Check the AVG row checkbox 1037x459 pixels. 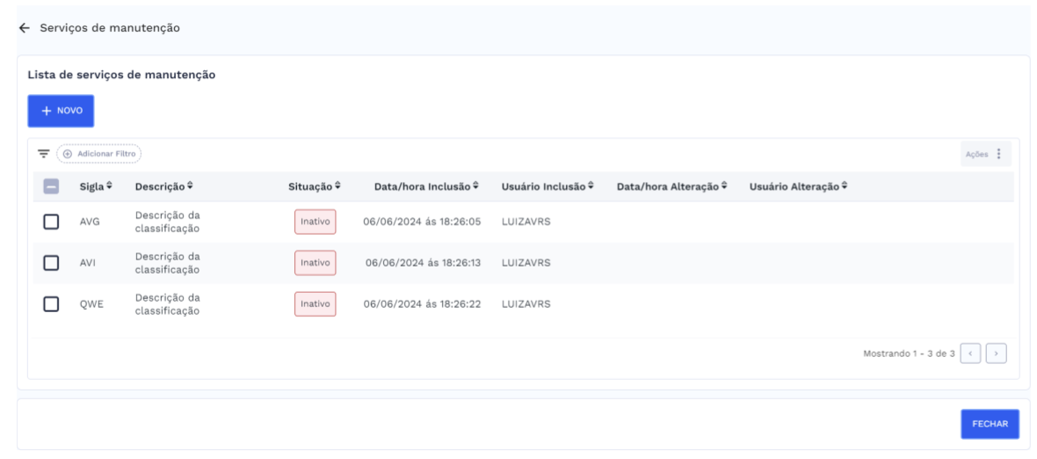pyautogui.click(x=51, y=222)
